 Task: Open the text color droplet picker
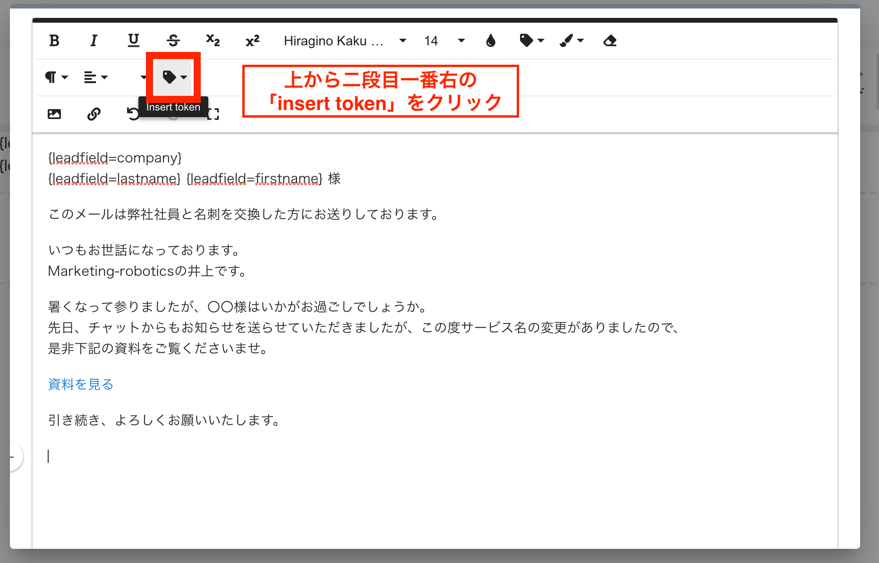(x=491, y=41)
